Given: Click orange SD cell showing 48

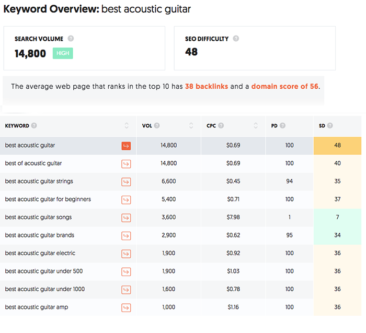Looking at the screenshot, I should pyautogui.click(x=337, y=146).
